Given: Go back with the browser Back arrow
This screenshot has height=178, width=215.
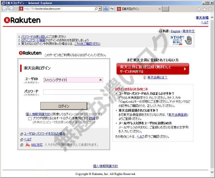Looking at the screenshot, I should [x=4, y=9].
